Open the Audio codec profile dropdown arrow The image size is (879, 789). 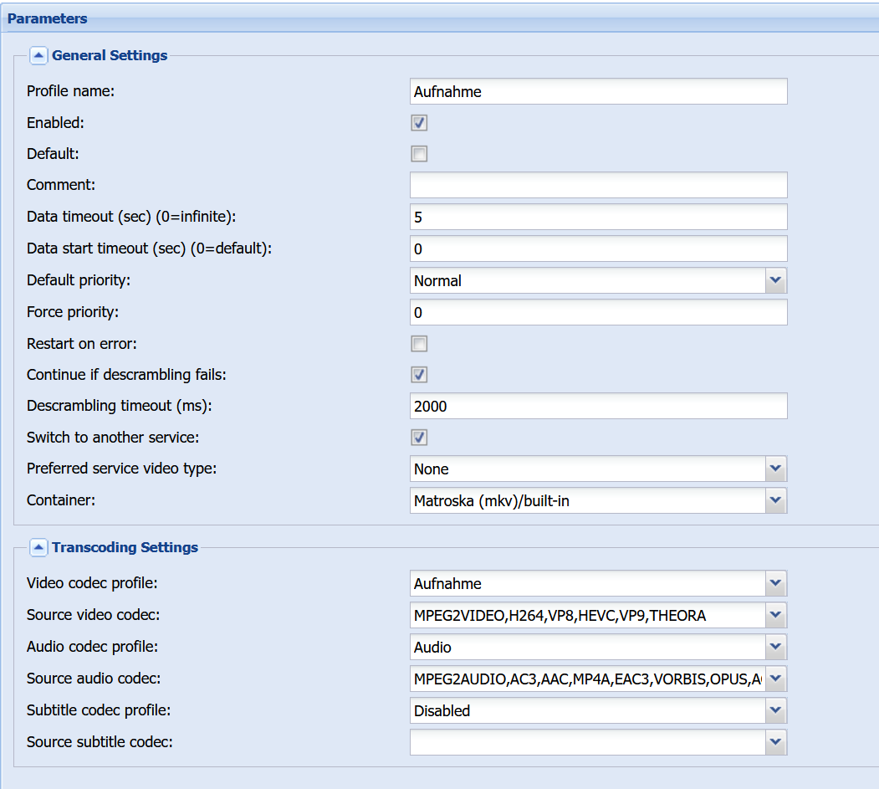776,647
